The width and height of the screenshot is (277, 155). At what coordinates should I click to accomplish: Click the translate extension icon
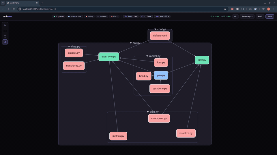coord(256,9)
